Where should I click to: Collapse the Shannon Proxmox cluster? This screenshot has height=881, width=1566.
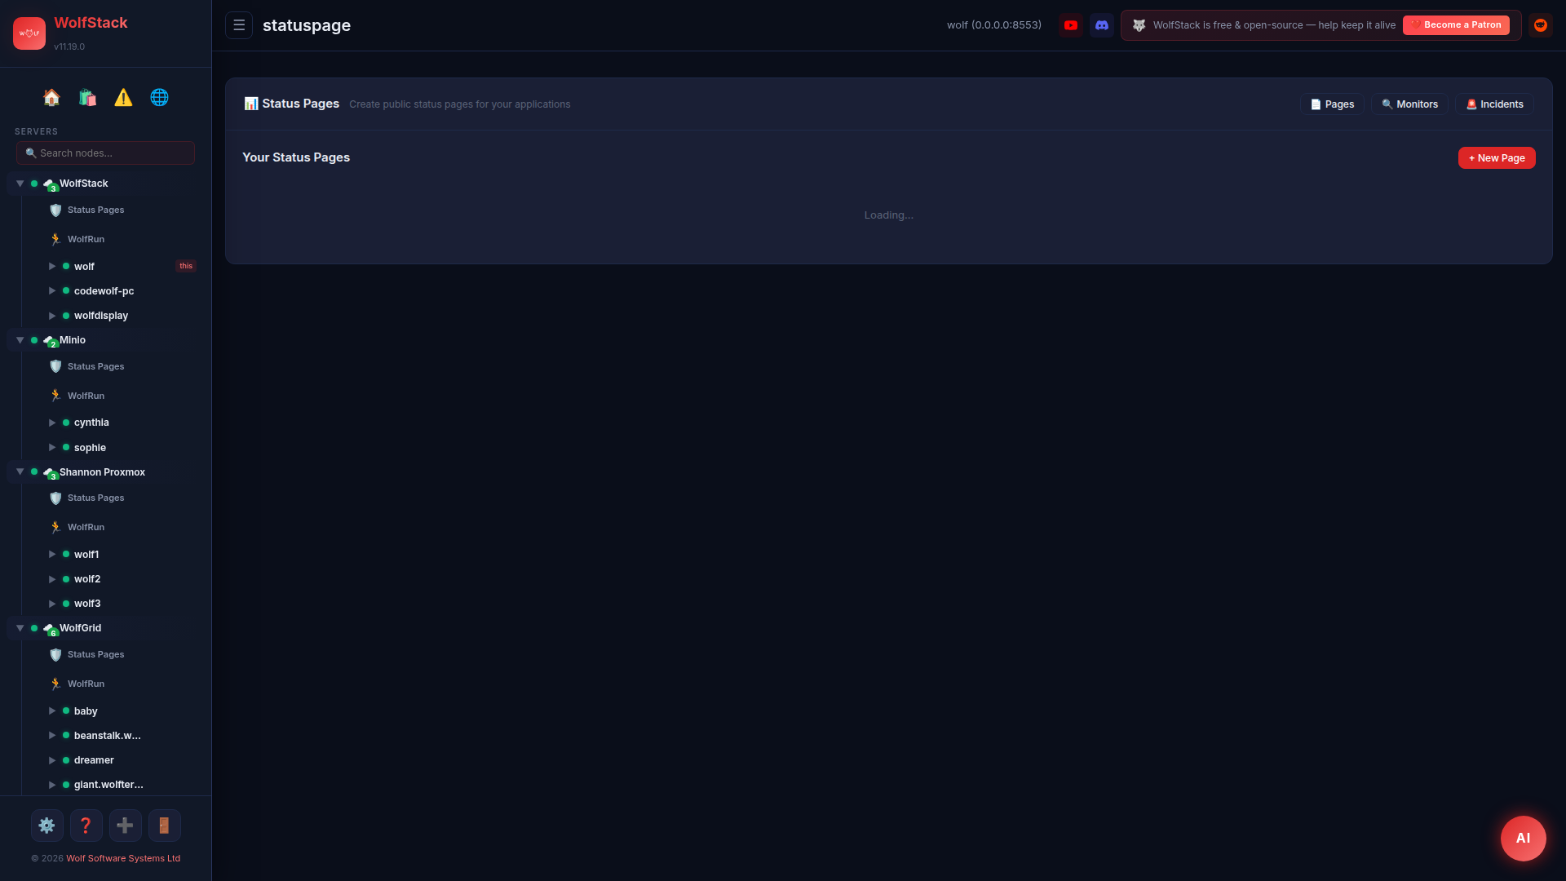click(x=20, y=472)
